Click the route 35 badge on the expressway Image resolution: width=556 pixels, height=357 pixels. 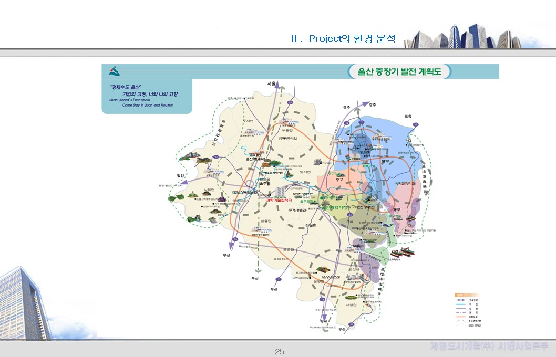[x=289, y=103]
